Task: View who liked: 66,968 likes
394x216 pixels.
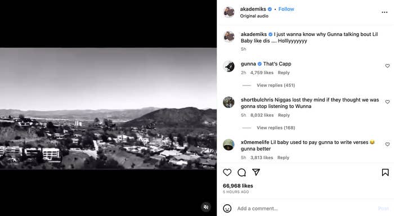Action: click(238, 186)
